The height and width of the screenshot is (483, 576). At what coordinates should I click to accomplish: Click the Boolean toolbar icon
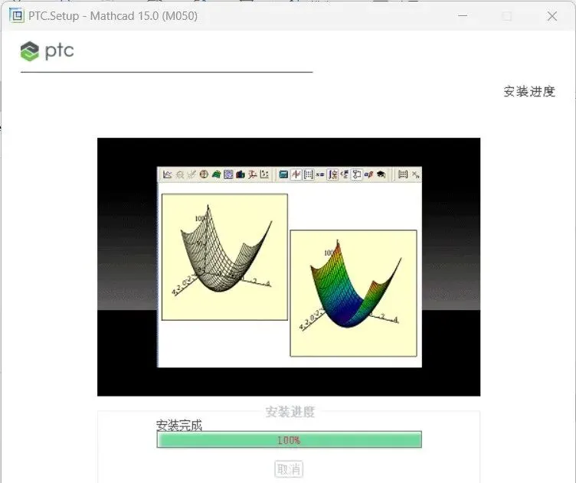(345, 174)
